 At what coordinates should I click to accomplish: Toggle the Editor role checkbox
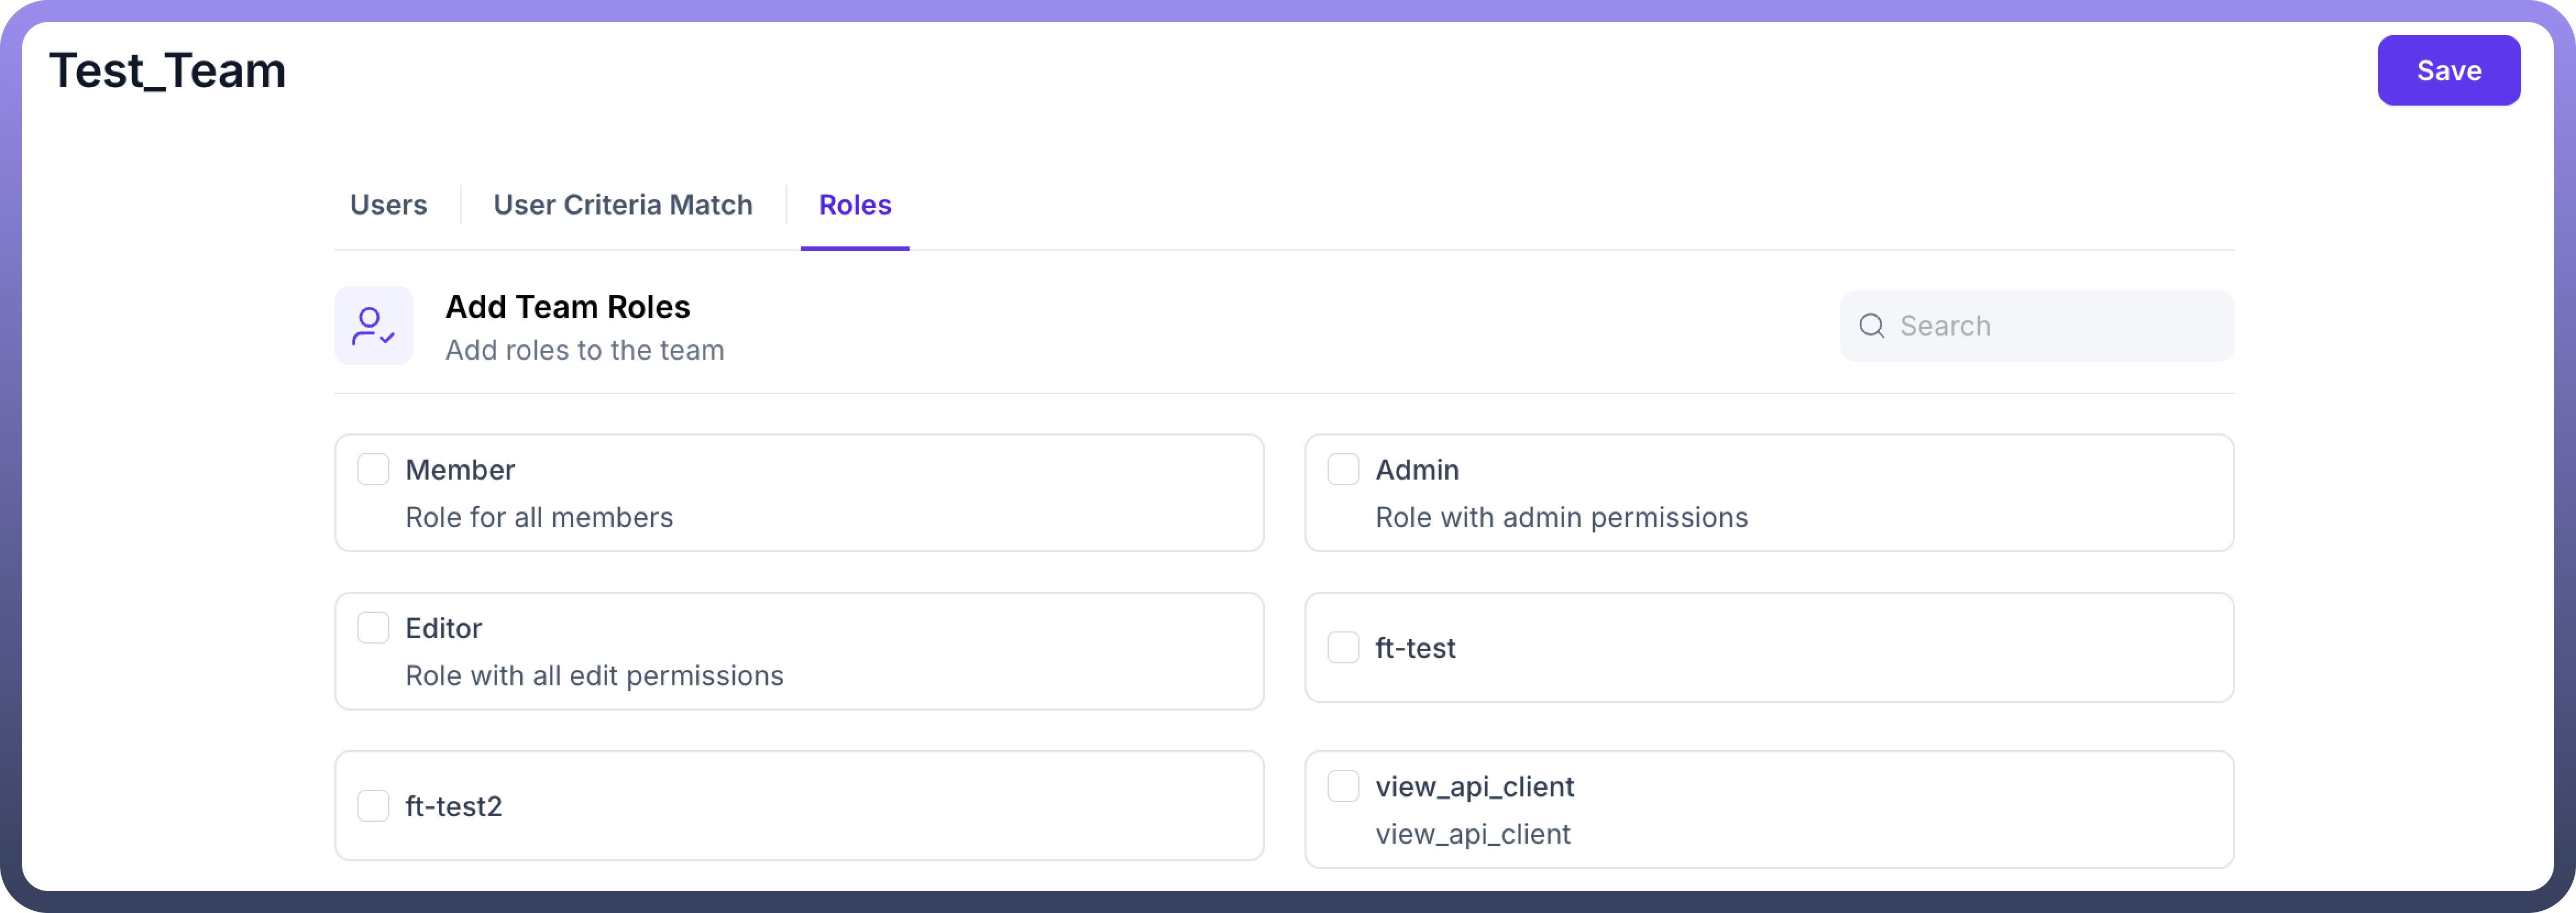tap(373, 628)
